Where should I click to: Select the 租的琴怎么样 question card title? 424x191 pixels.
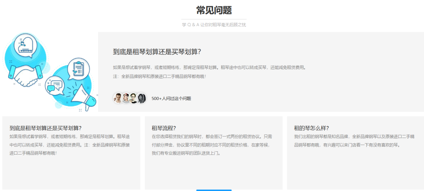(x=311, y=128)
